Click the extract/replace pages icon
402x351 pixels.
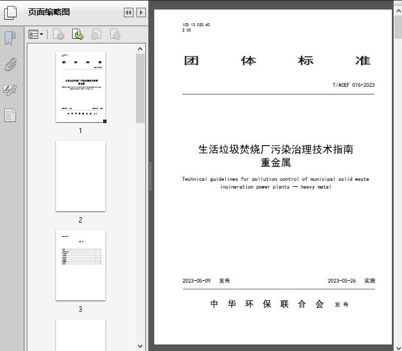tap(77, 35)
